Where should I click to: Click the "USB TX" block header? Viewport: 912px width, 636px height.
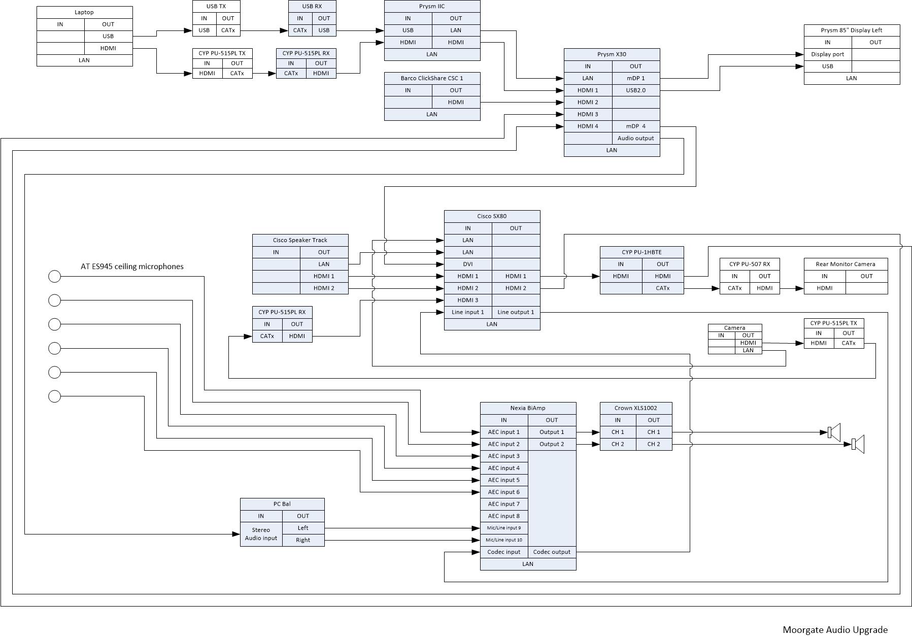(x=216, y=6)
